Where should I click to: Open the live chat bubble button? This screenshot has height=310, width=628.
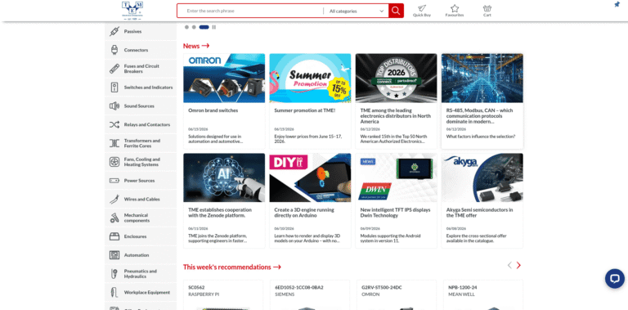[614, 278]
